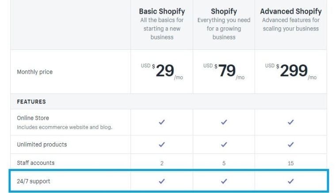The height and width of the screenshot is (193, 336).
Task: Click the Online Store feature label
Action: pyautogui.click(x=33, y=118)
